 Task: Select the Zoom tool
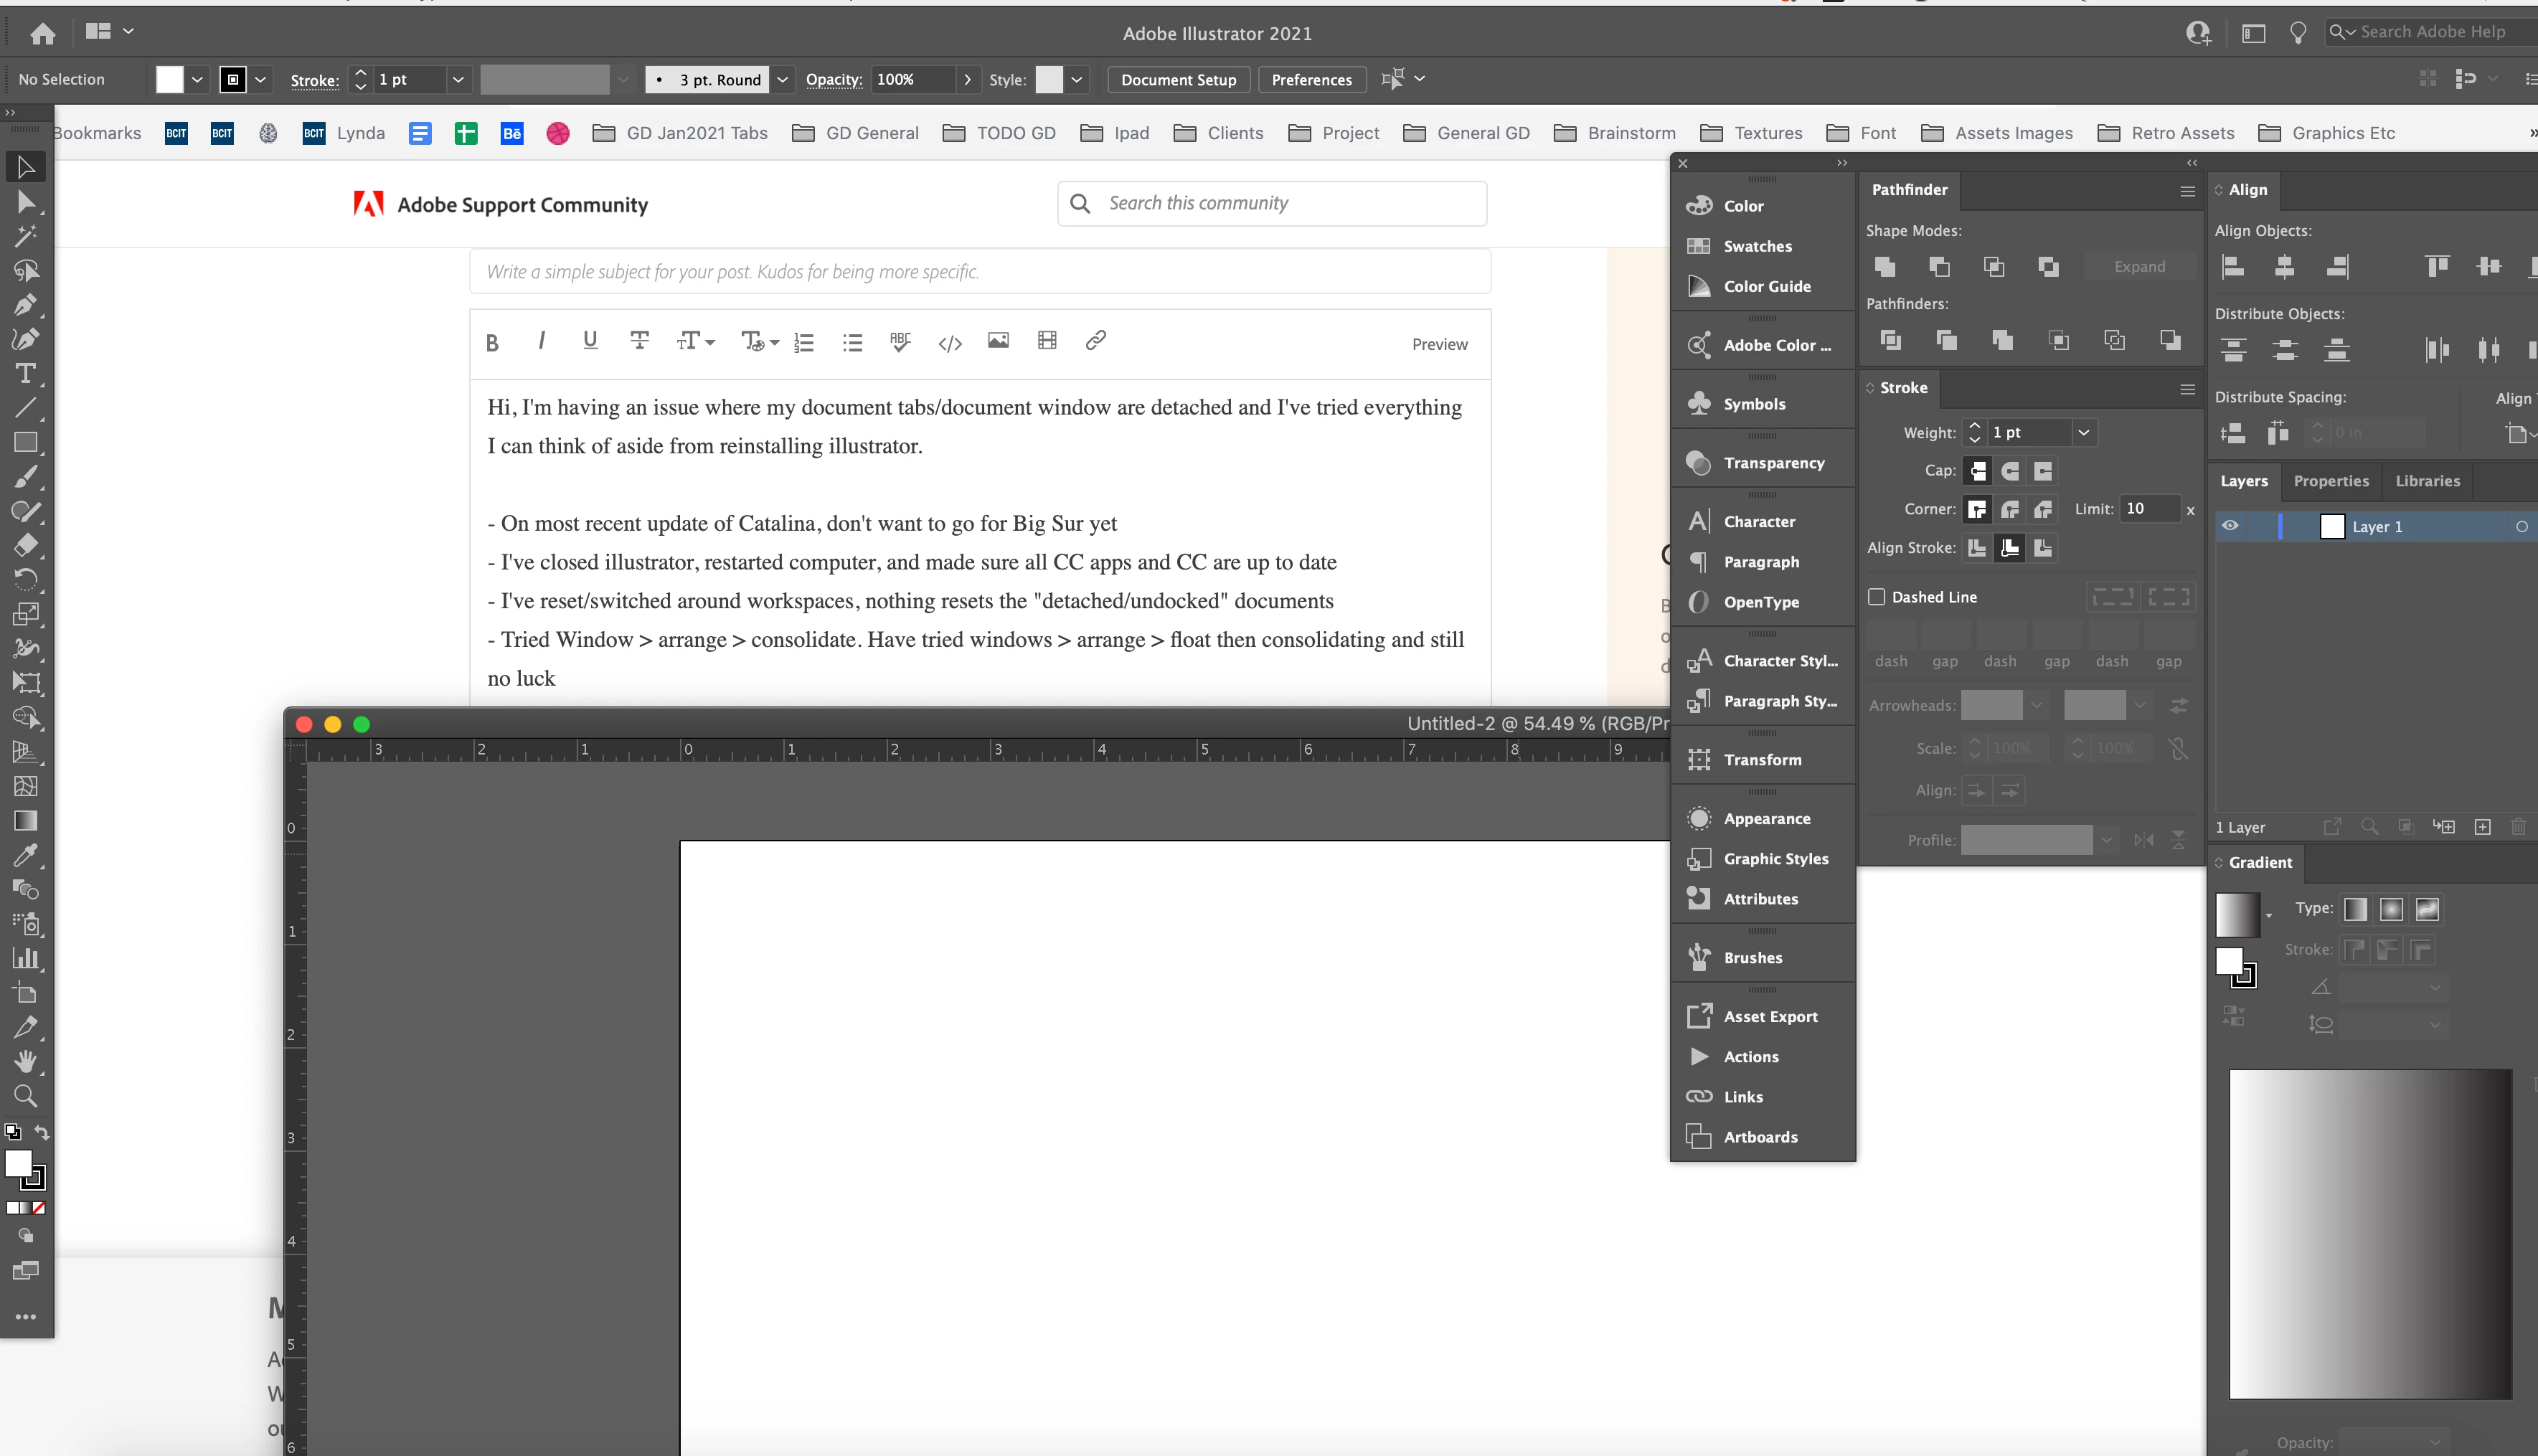26,1096
